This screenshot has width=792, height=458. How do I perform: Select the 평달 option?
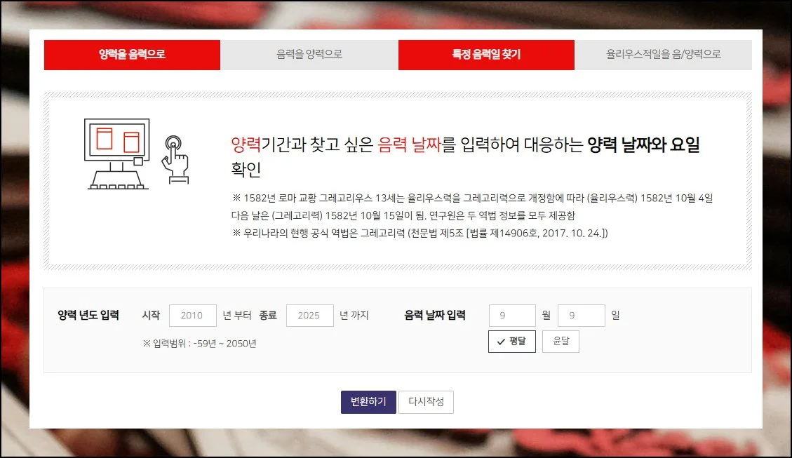coord(512,342)
